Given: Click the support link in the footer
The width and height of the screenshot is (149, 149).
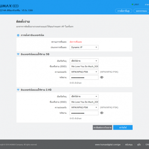Looking at the screenshot, I should 129,145.
